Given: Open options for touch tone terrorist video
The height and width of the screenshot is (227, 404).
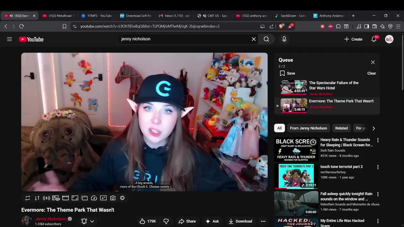Looking at the screenshot, I should click(378, 167).
